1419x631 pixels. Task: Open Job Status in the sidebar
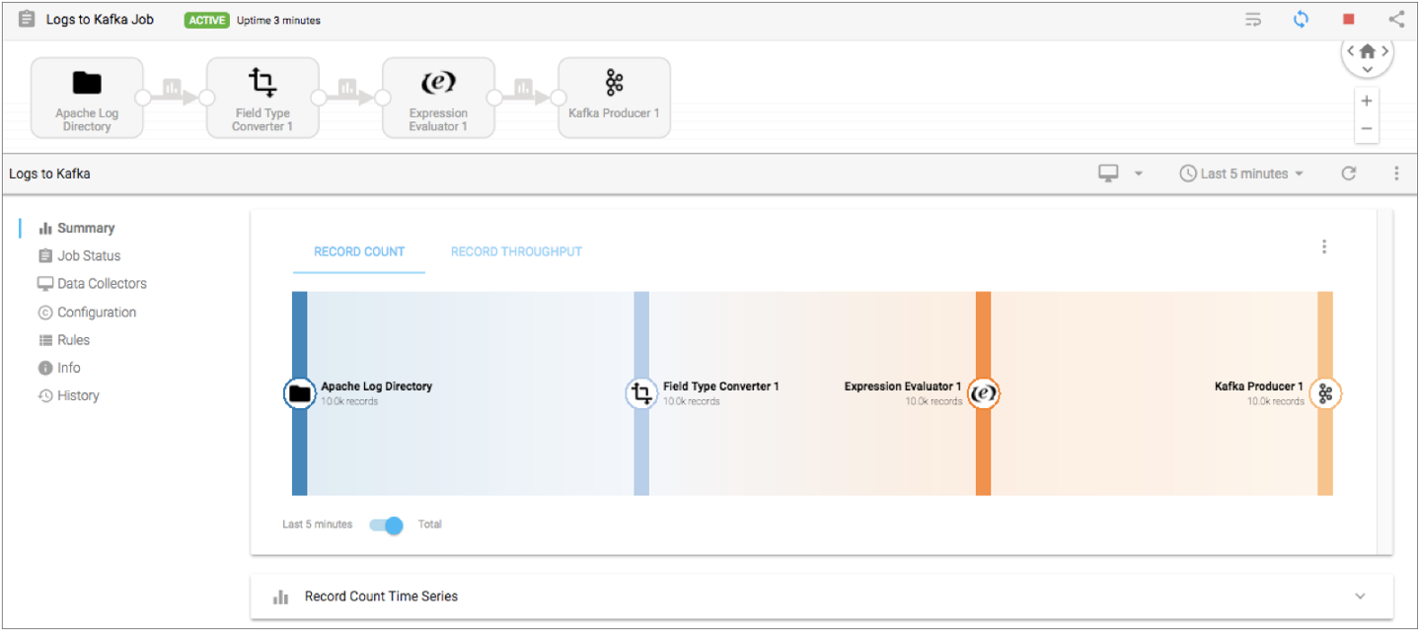[88, 255]
